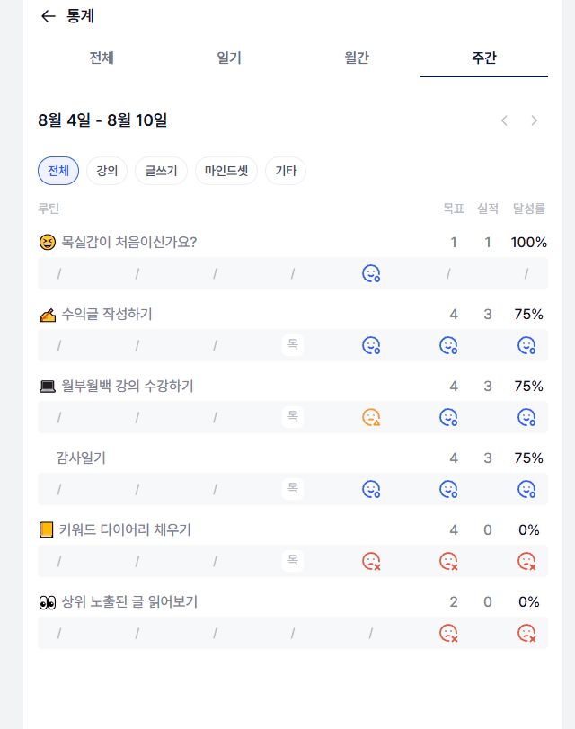Switch to the 전체 tab
The image size is (575, 729).
click(102, 58)
